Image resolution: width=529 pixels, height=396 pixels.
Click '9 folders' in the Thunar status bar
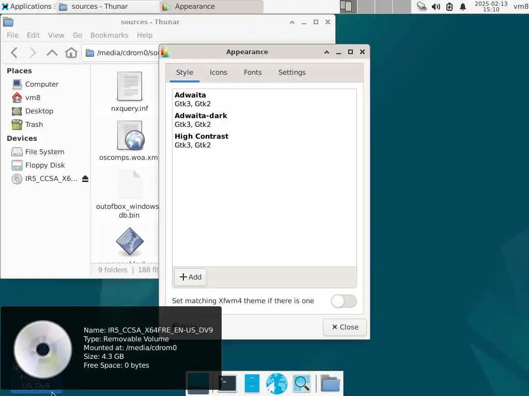[113, 270]
